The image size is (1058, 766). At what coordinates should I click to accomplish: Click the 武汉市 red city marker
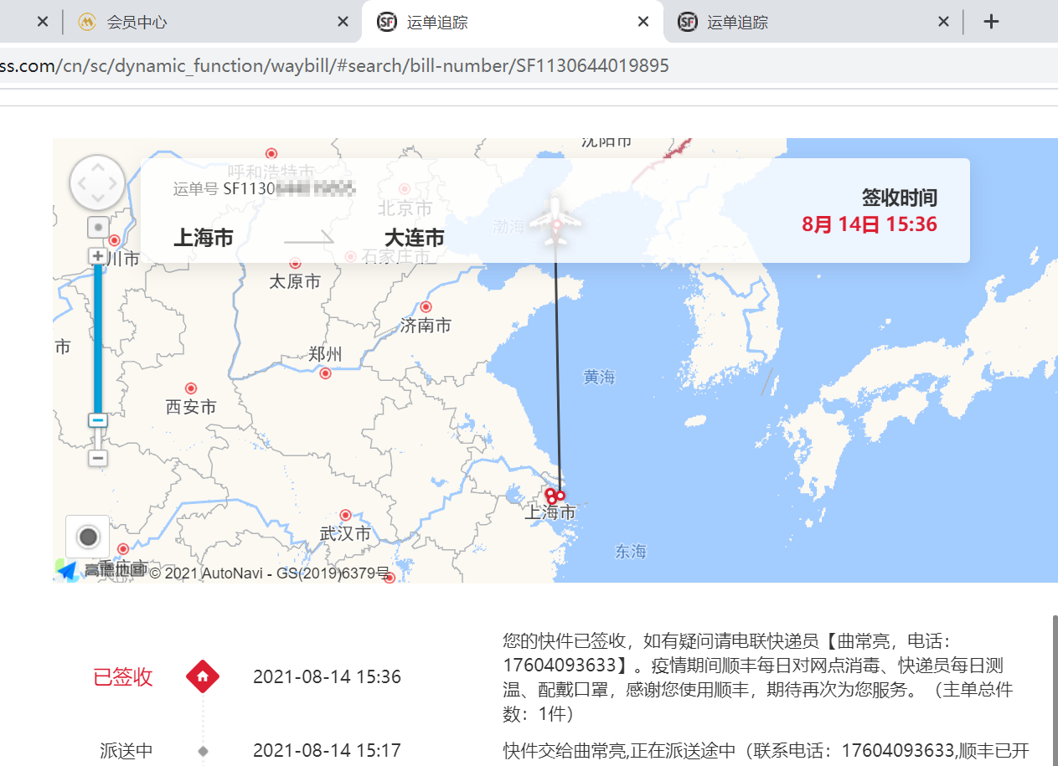pyautogui.click(x=345, y=515)
